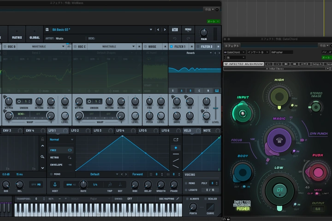The height and width of the screenshot is (221, 332).
Task: Go to previous preset arrow in Serum
Action: (158, 29)
